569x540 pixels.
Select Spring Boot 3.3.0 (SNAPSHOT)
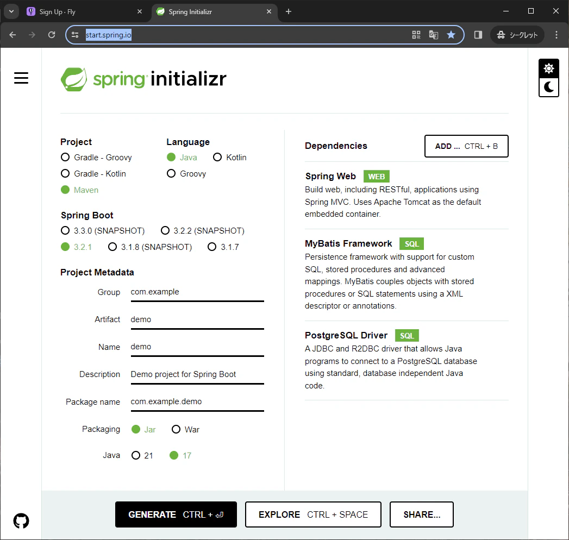(x=103, y=231)
